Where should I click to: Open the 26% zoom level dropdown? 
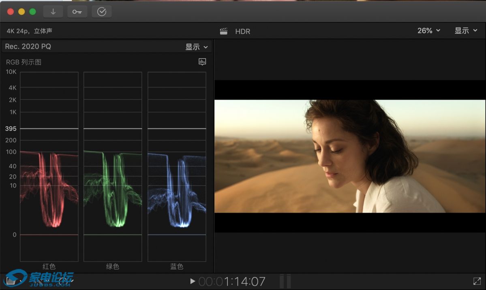(429, 31)
